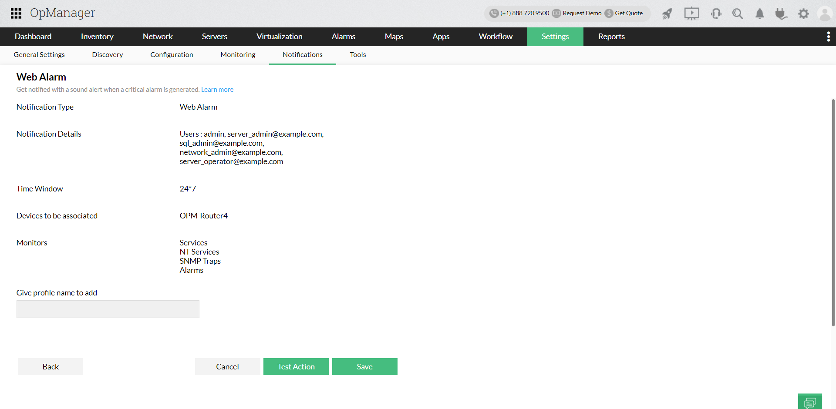Click the 'Services' monitor entry
Screen dimensions: 836x409
coord(193,243)
